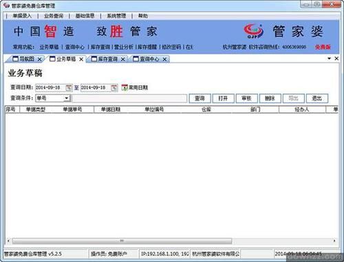Switch to the 导航图 tab
344x262 pixels.
(x=27, y=59)
